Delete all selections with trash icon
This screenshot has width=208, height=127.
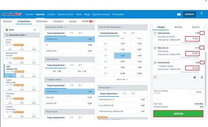coord(202,77)
